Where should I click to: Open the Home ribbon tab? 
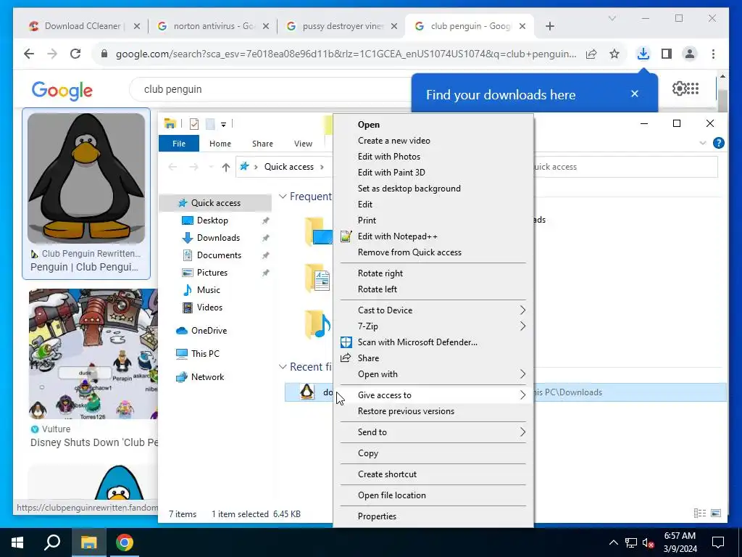(220, 144)
